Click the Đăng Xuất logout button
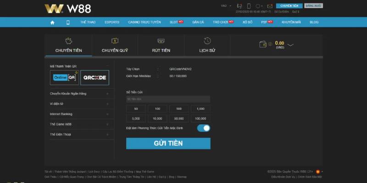The image size is (367, 183). coord(314,6)
